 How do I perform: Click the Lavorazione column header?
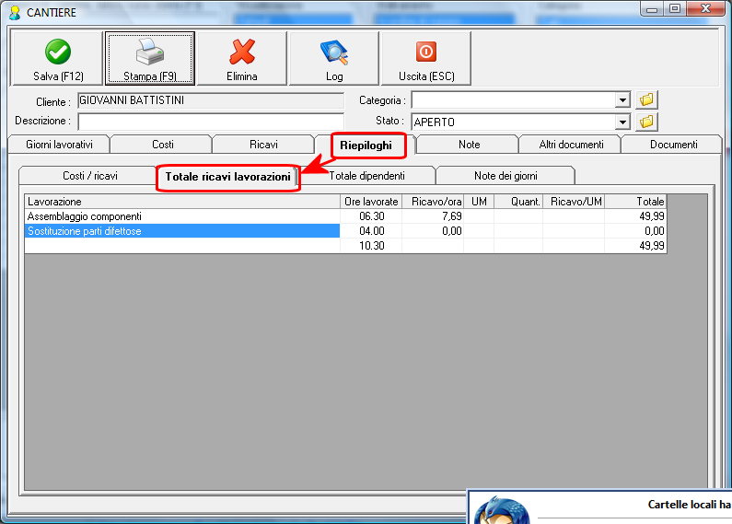pyautogui.click(x=182, y=202)
